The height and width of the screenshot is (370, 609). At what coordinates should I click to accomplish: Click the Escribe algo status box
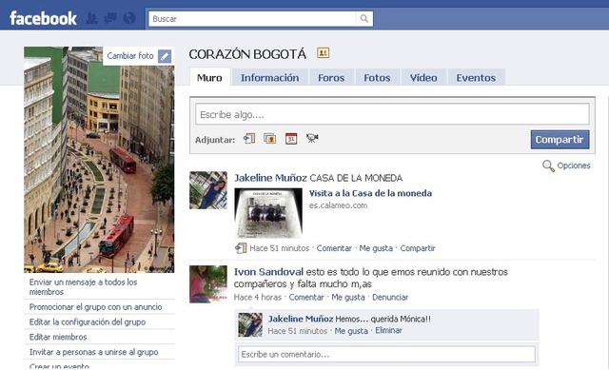[392, 114]
